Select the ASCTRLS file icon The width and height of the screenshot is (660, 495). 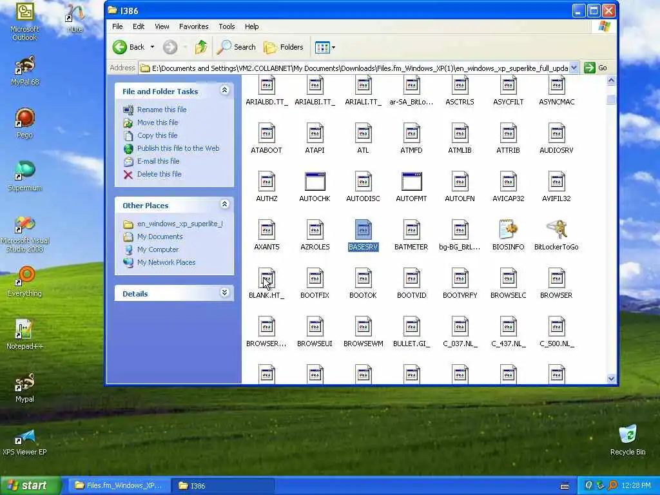tap(460, 90)
